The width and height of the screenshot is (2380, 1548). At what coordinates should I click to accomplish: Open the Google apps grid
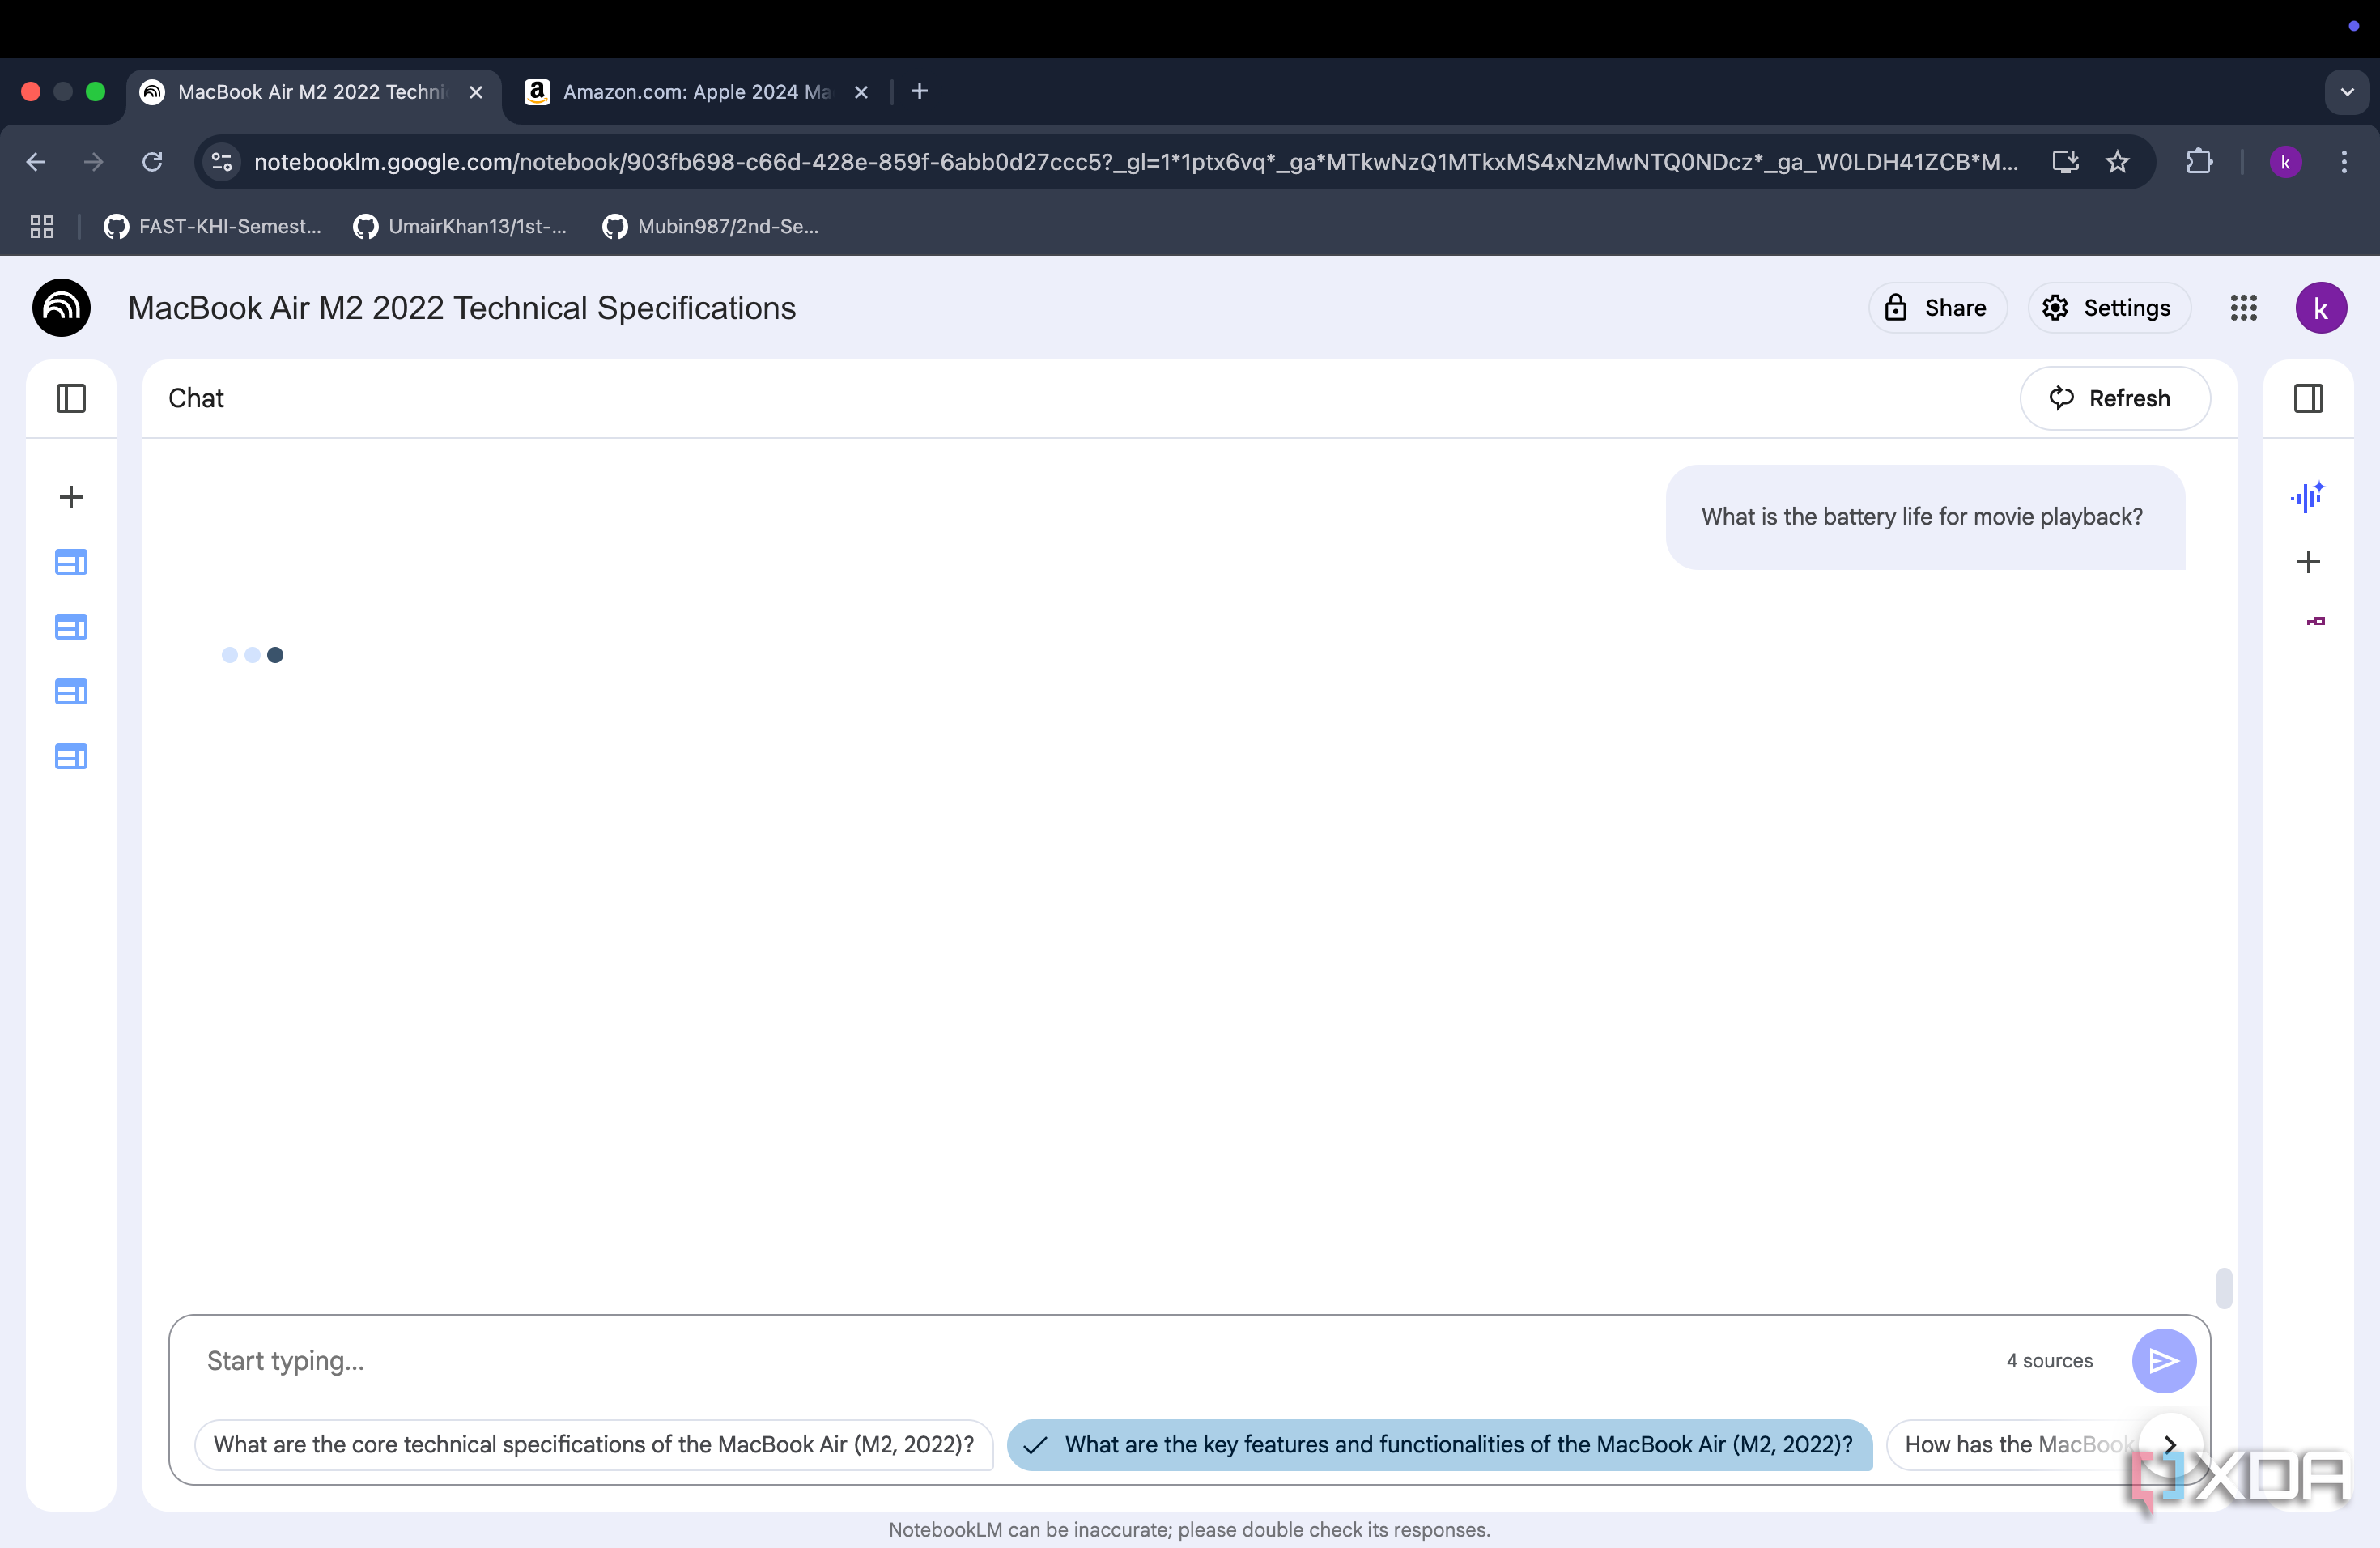coord(2243,308)
